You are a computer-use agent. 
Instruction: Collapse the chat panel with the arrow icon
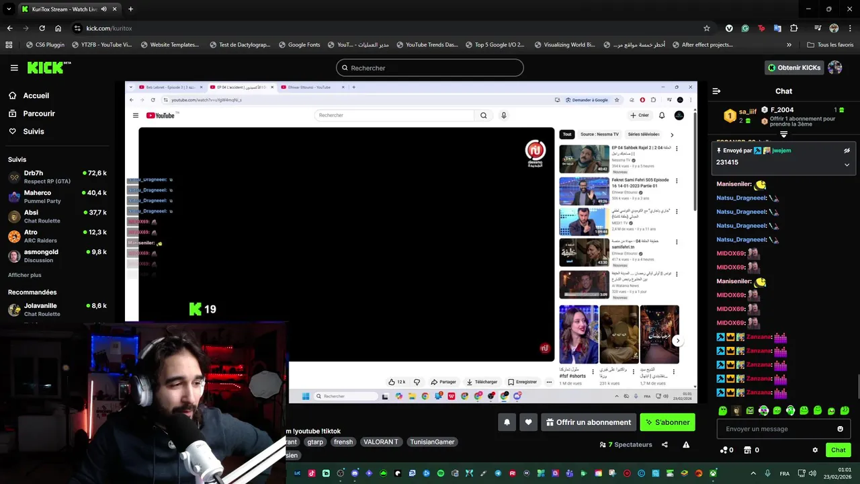click(716, 91)
